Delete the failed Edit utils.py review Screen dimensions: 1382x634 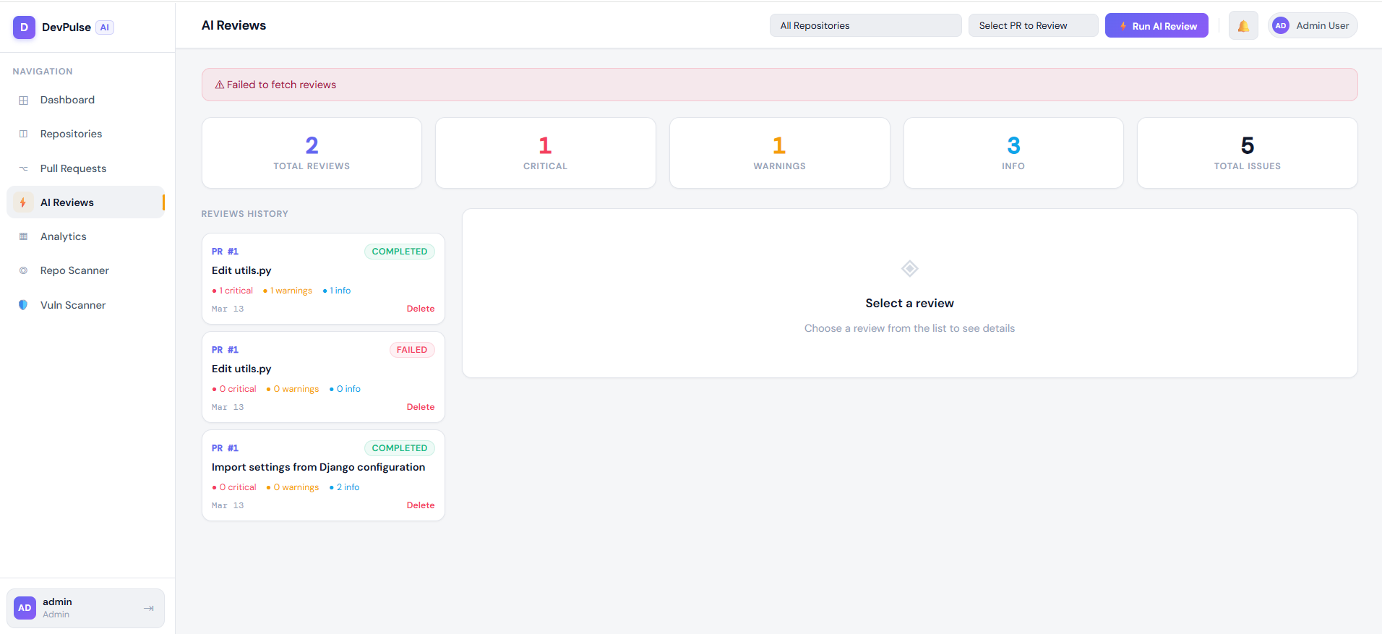coord(421,407)
